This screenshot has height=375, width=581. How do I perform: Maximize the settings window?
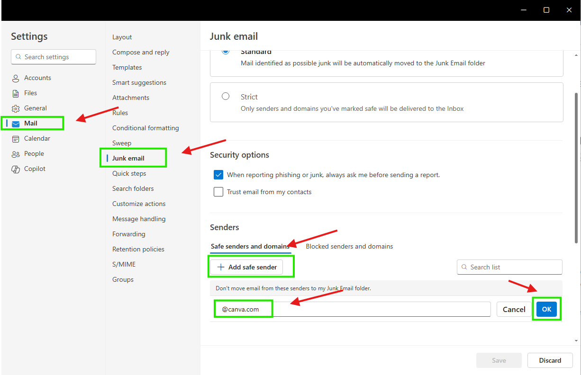546,10
